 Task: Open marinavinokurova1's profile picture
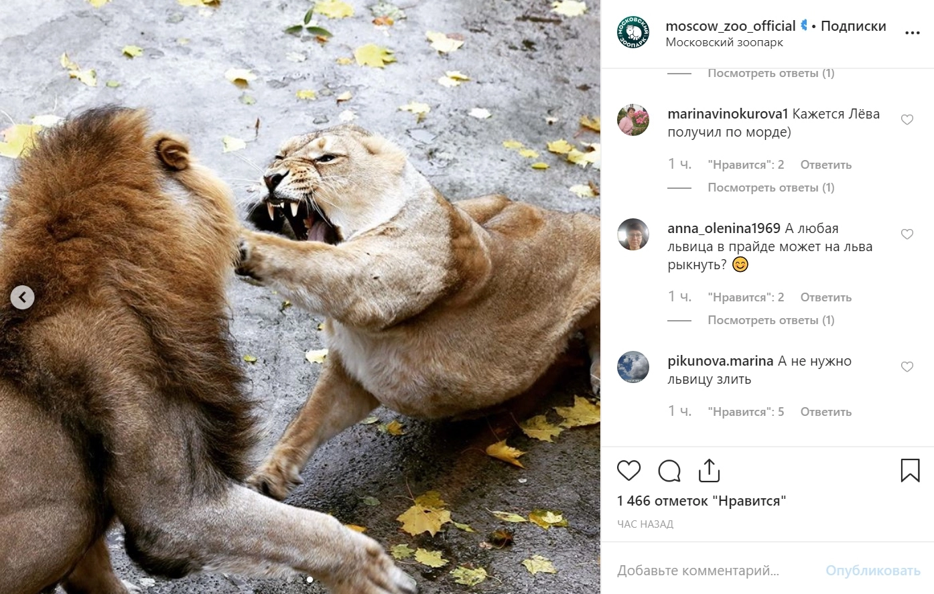tap(632, 121)
